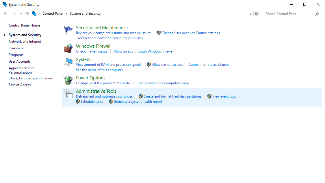325x183 pixels.
Task: Review your computer's status and resolve issues
Action: pos(113,33)
